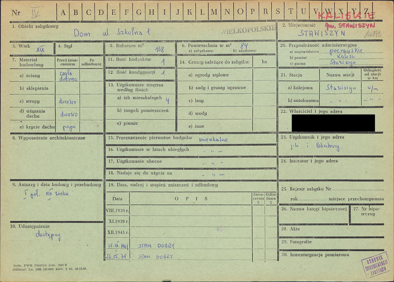Click the Przeznaczenie pierwotne mieszkalne entry
Viewport: 394px width, 282px height.
pyautogui.click(x=213, y=139)
